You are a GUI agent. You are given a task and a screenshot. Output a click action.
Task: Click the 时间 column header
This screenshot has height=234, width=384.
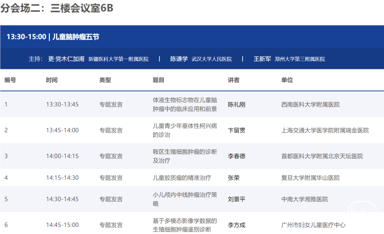click(52, 80)
